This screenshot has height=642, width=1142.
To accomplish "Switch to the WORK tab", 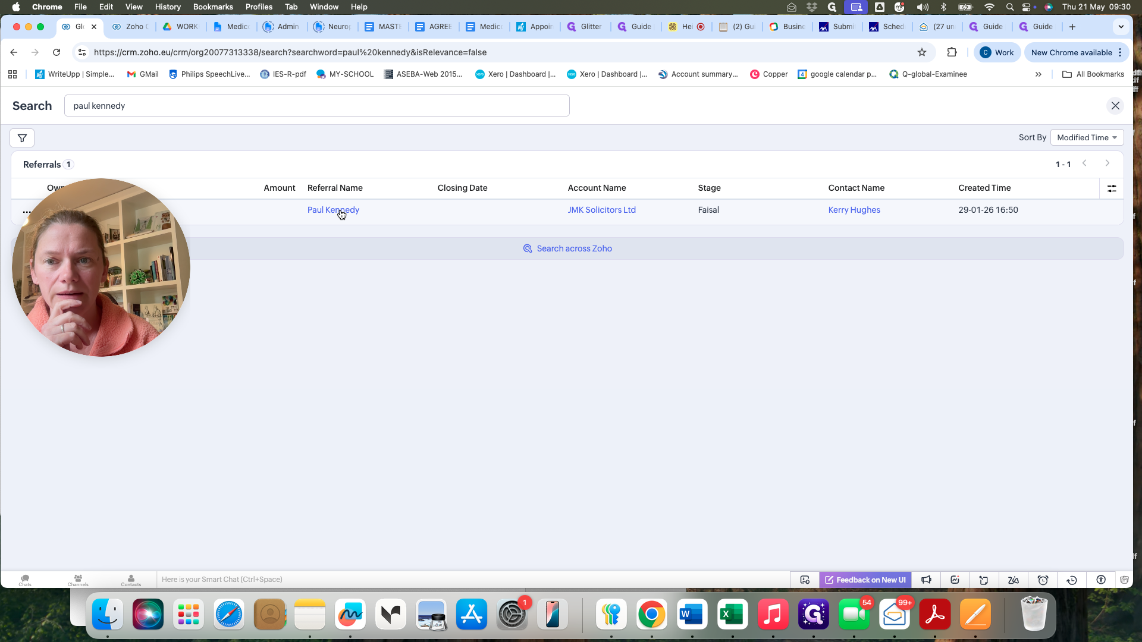I will 181,27.
